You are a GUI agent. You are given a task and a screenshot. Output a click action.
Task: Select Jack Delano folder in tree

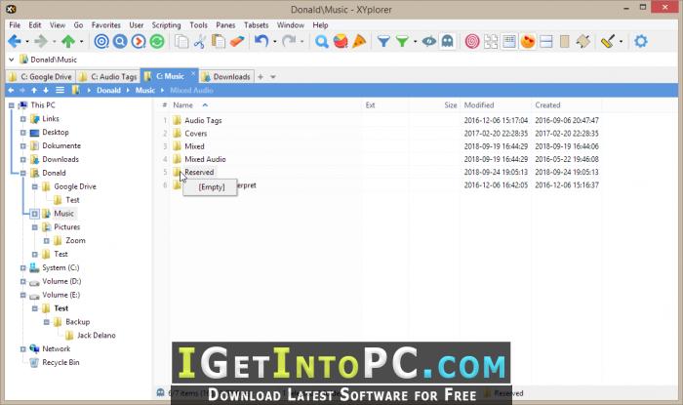pyautogui.click(x=97, y=336)
